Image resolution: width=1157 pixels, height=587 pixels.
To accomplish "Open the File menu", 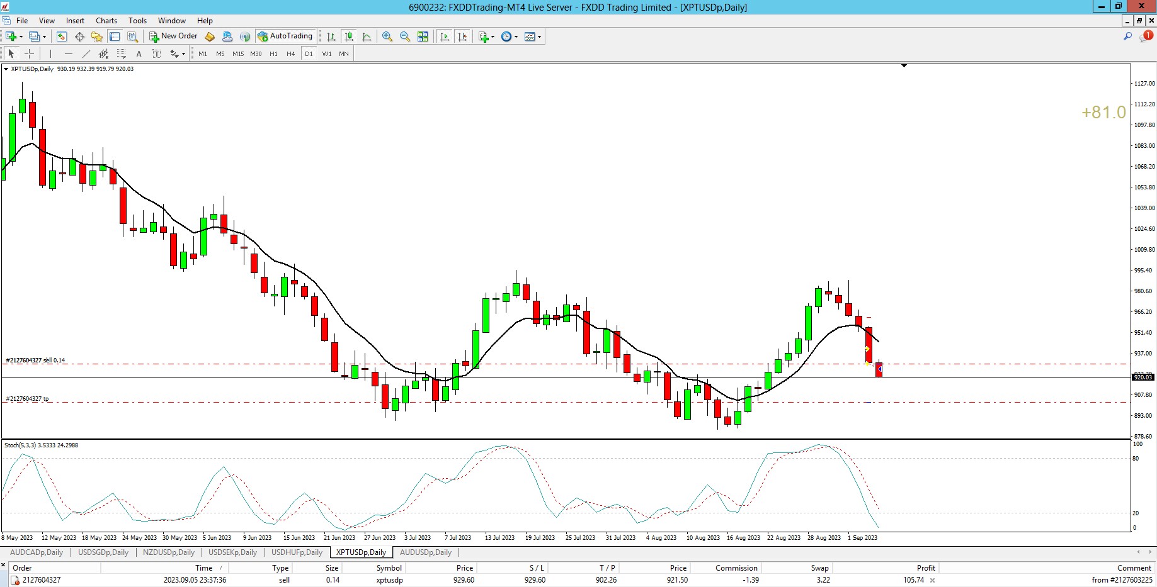I will (22, 21).
